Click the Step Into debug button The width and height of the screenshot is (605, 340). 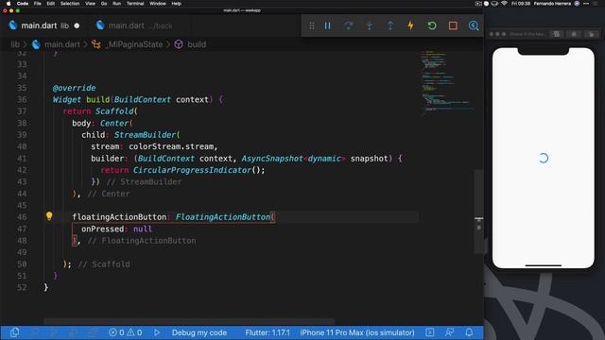pos(370,25)
